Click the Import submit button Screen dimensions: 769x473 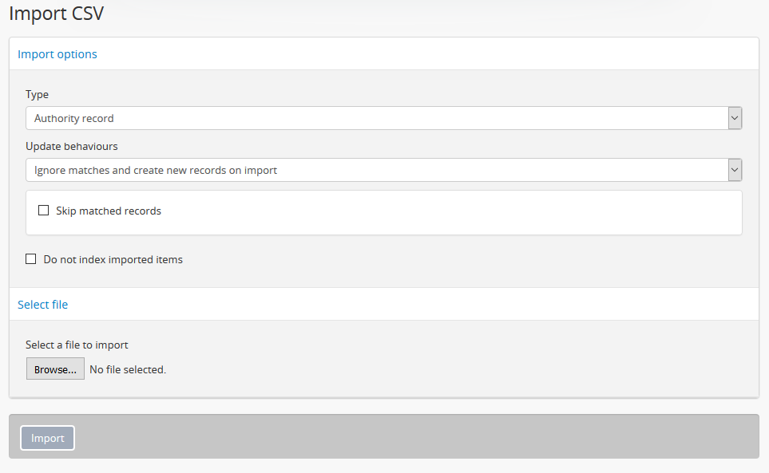[x=47, y=438]
